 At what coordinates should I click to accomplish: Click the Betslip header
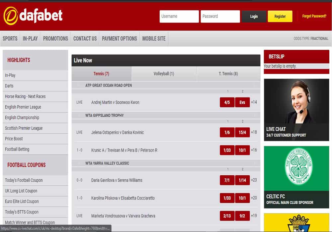pyautogui.click(x=296, y=56)
